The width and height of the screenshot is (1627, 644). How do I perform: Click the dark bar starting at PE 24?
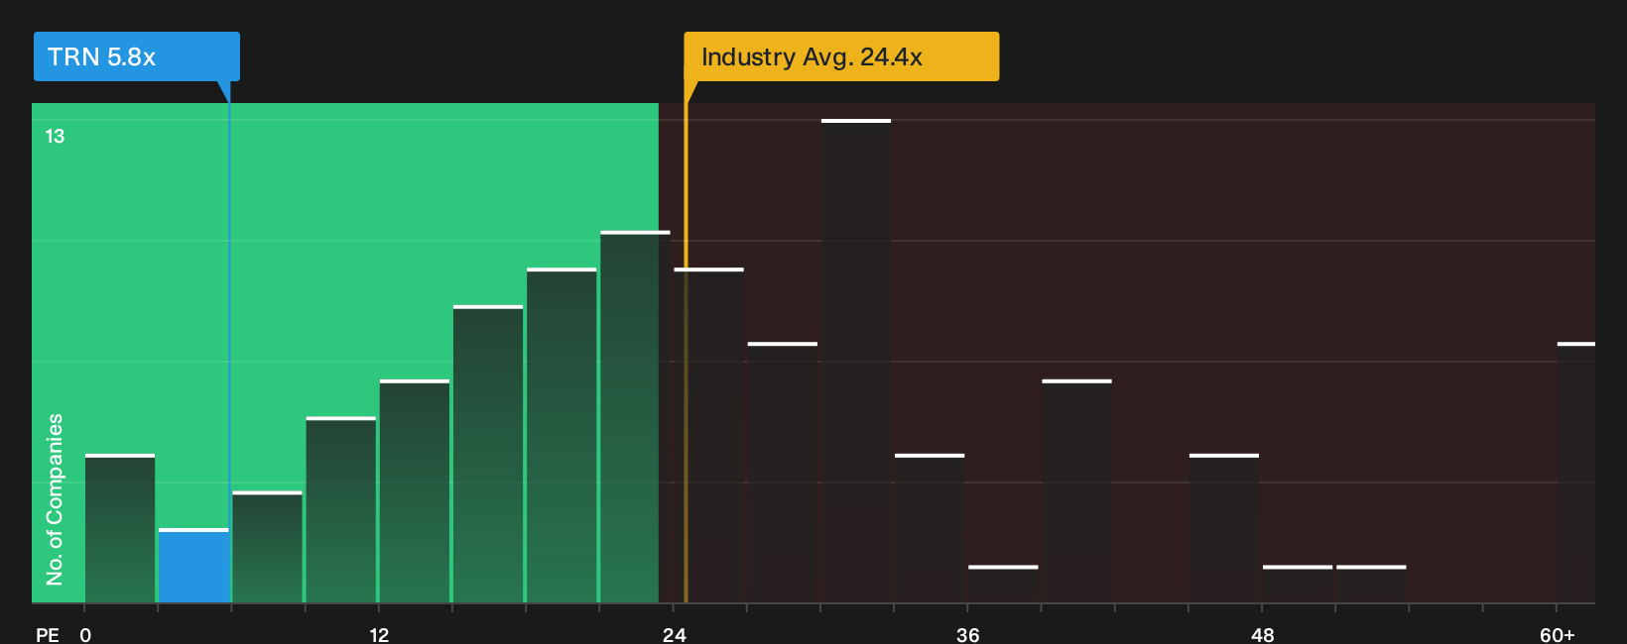point(708,435)
